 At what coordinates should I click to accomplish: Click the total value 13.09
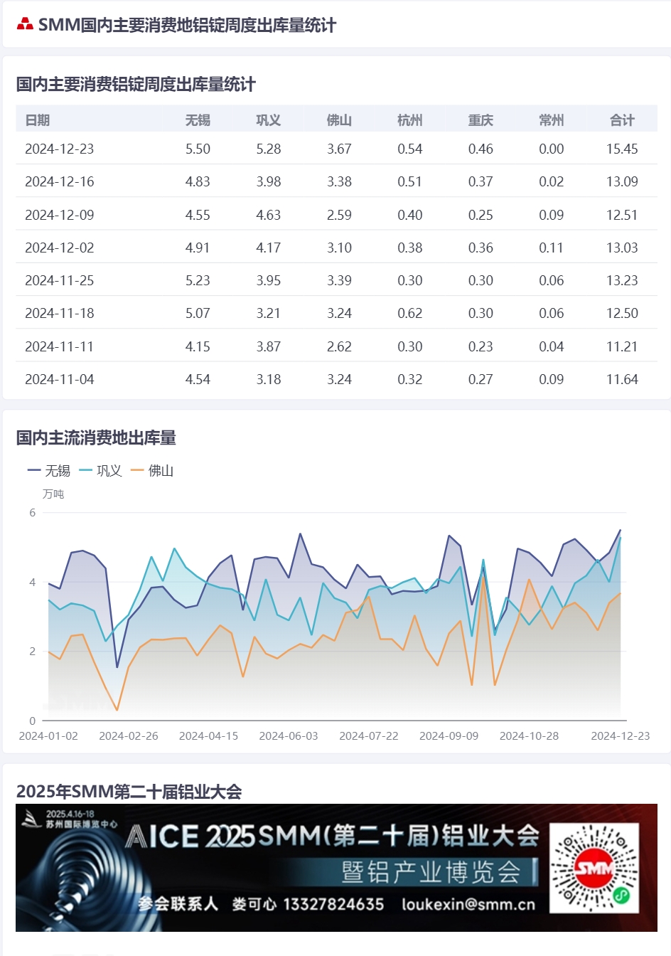click(622, 181)
